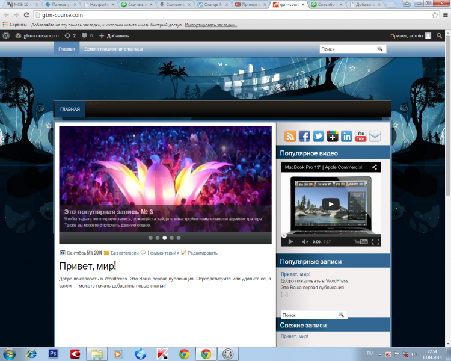
Task: Share the MacBook Pro video
Action: pyautogui.click(x=375, y=167)
